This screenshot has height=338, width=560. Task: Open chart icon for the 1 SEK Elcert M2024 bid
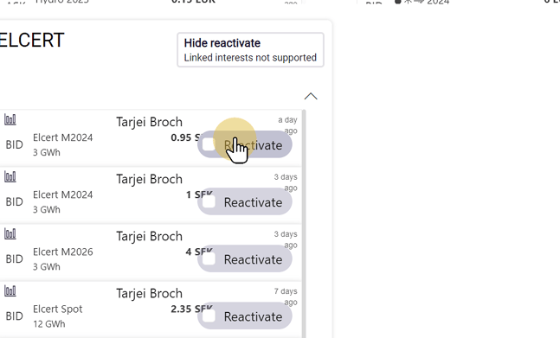(x=10, y=176)
